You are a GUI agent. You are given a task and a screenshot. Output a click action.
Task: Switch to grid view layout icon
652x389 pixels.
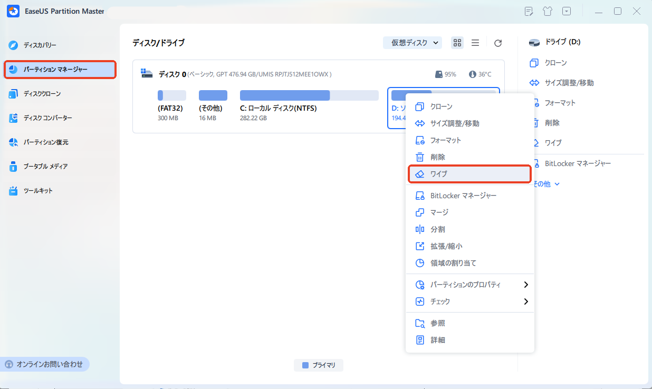tap(457, 43)
